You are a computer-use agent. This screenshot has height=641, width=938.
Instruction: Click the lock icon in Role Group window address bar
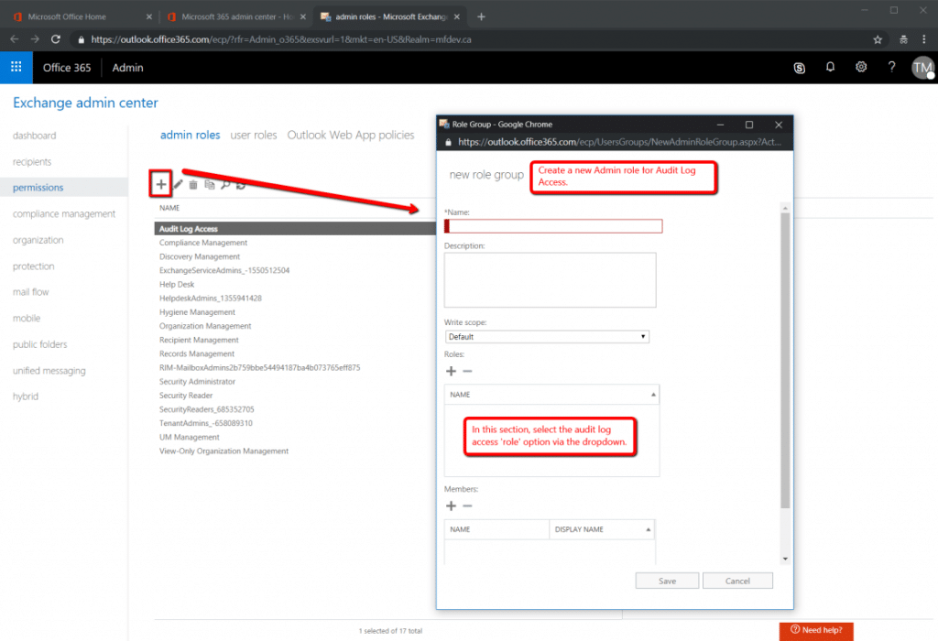point(448,142)
